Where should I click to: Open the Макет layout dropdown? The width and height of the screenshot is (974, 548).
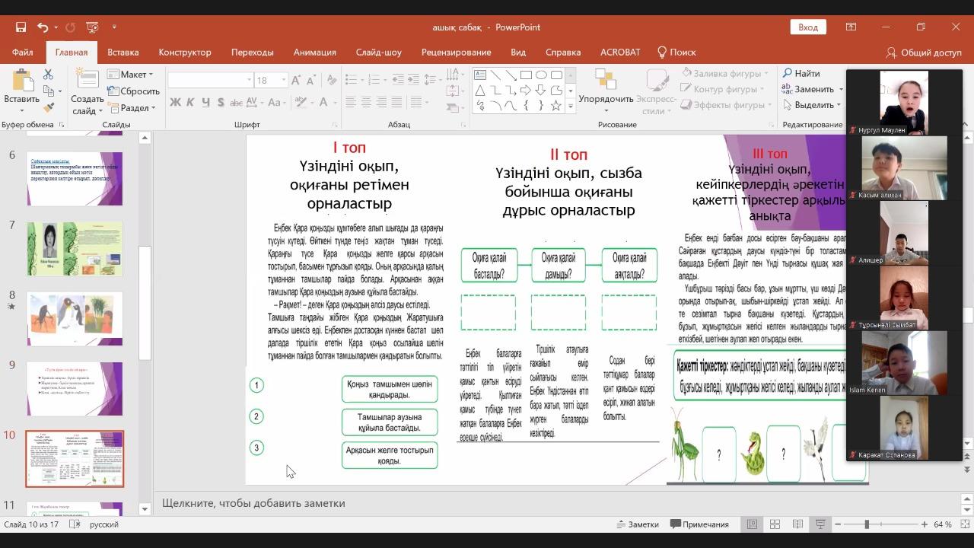(x=131, y=75)
